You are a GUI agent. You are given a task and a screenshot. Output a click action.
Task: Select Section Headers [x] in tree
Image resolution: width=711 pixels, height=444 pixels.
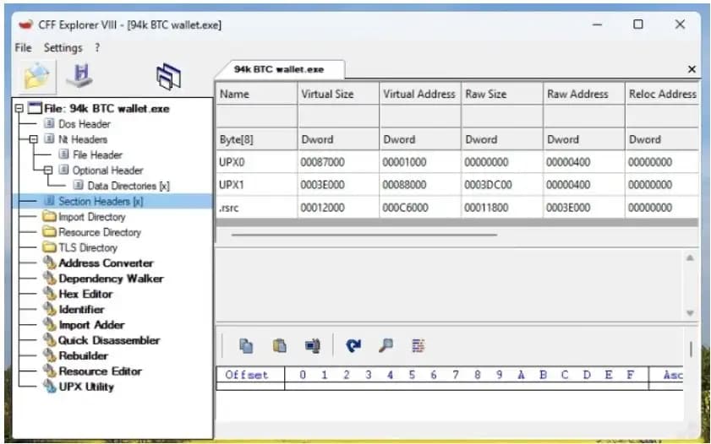coord(101,201)
